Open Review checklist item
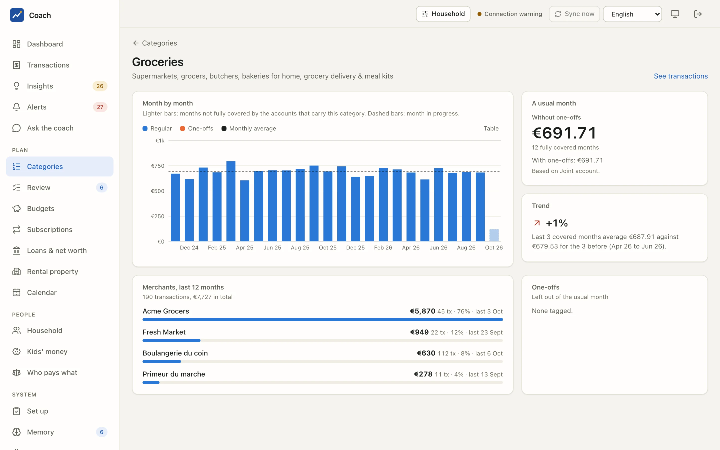This screenshot has width=720, height=450. (59, 187)
